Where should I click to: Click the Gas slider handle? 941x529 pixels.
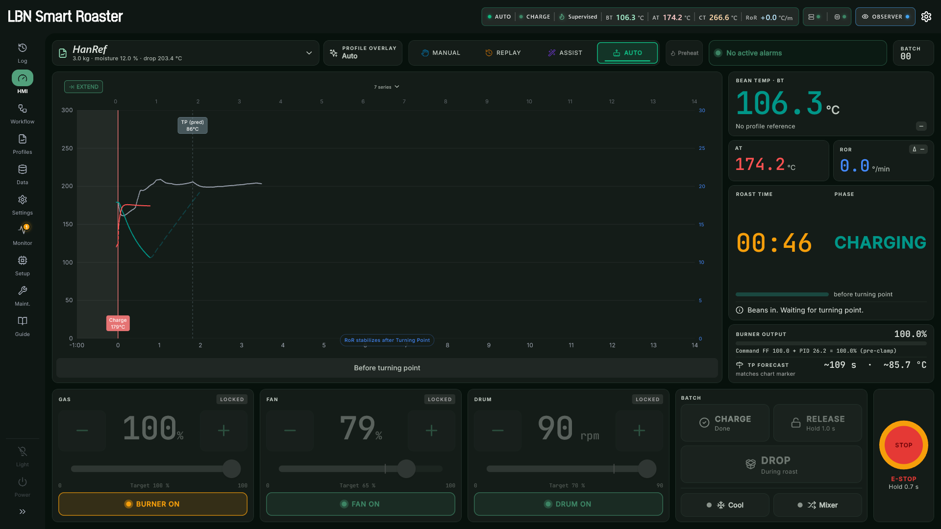click(x=231, y=469)
